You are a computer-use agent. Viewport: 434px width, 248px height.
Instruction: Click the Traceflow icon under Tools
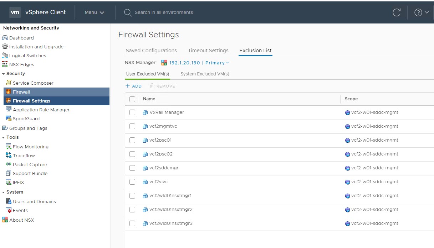9,155
